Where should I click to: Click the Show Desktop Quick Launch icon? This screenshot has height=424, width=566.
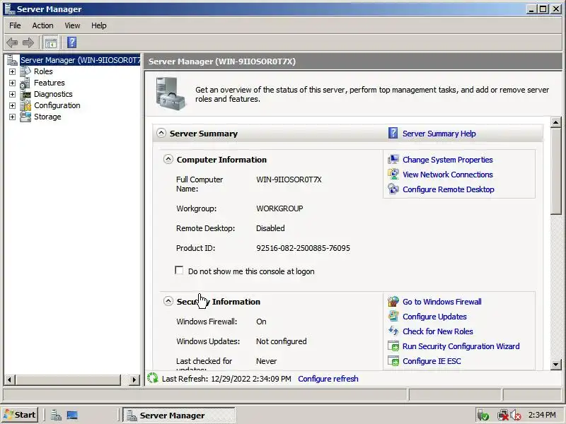tap(72, 416)
